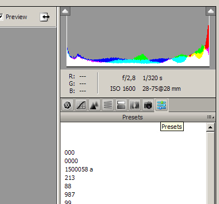
Task: Apply the preset named 987
Action: [x=70, y=194]
